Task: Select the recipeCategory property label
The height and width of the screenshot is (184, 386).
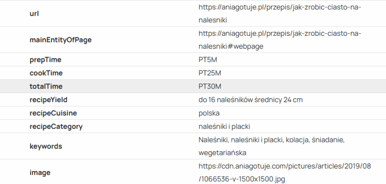Action: tap(56, 126)
